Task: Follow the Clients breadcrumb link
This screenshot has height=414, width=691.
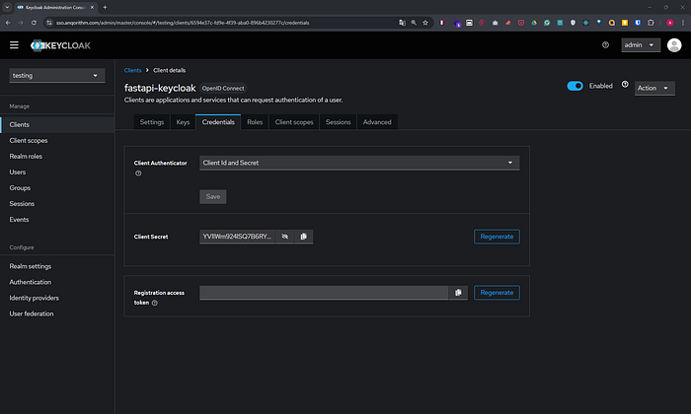Action: point(132,70)
